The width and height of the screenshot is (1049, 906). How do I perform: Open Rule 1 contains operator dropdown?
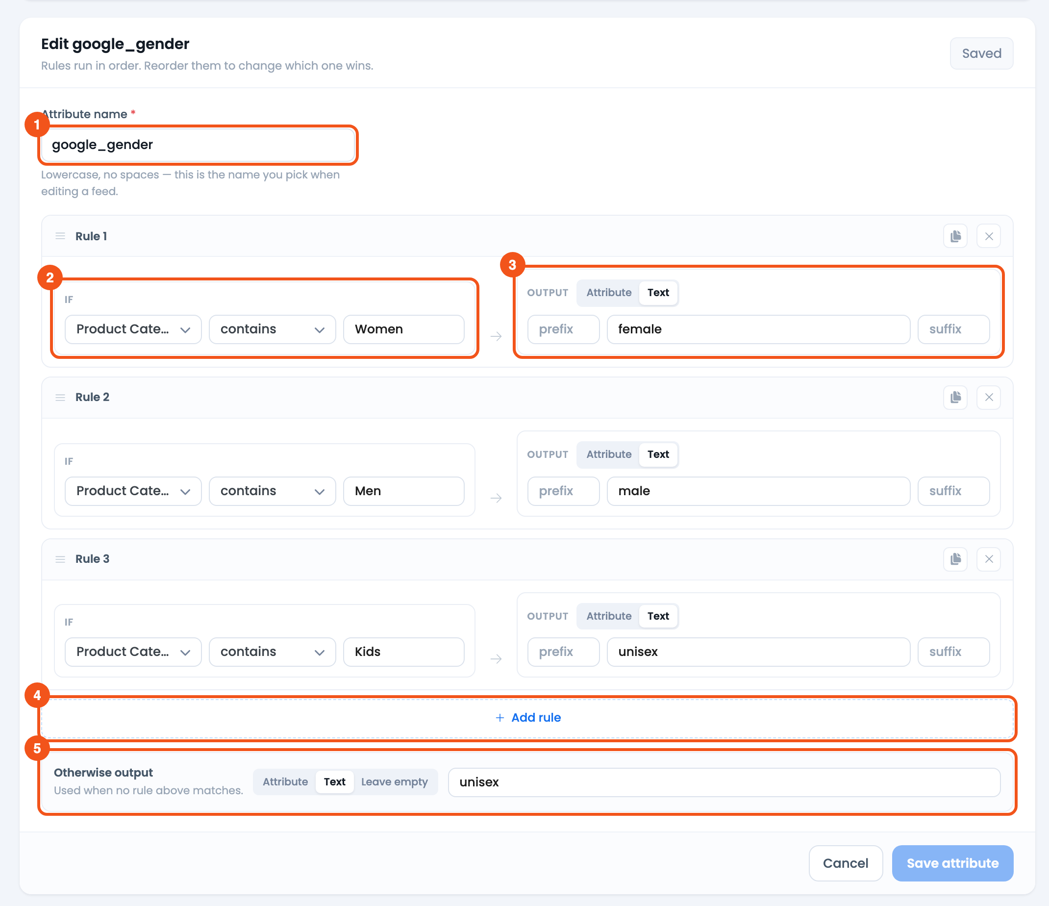(x=273, y=329)
